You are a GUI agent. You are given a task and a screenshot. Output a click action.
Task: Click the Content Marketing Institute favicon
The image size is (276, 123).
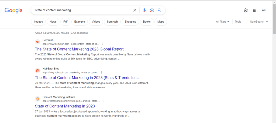coord(37,99)
